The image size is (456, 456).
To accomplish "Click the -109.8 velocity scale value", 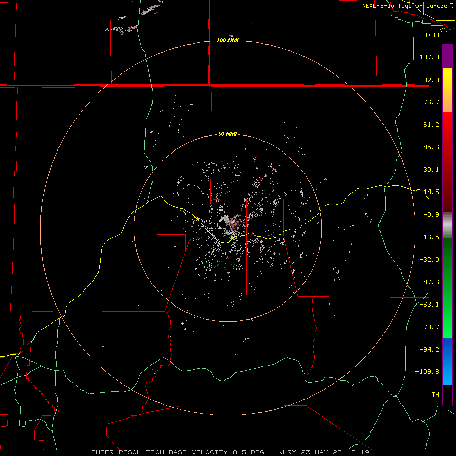I will click(x=427, y=372).
